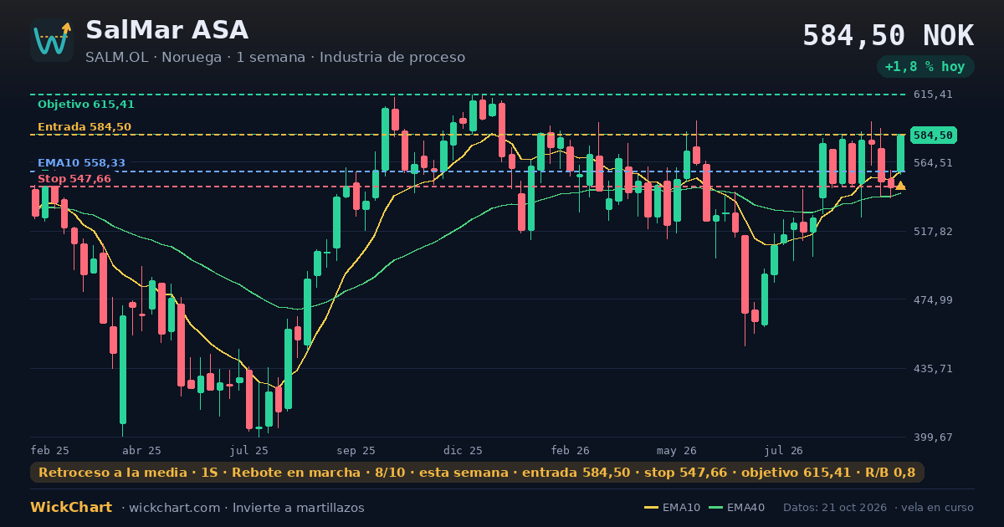Click the 474,99 price axis value
1004x527 pixels.
(x=933, y=300)
